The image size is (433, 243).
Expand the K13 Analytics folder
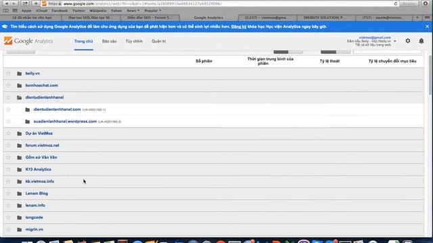[20, 169]
